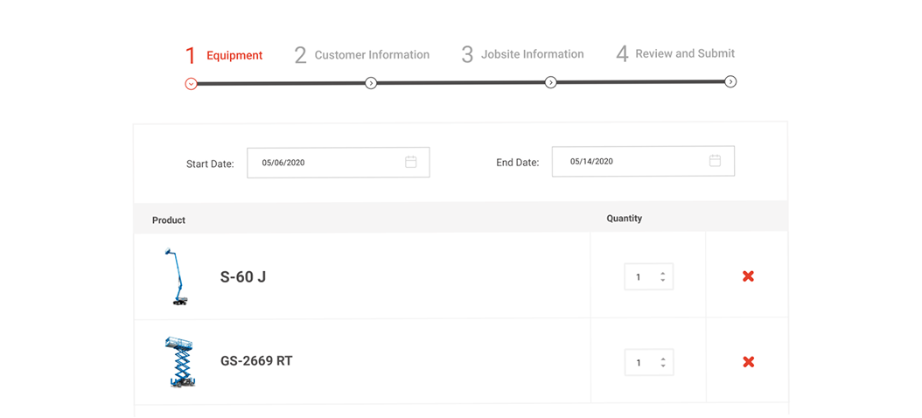Increase quantity for GS-2669 RT
This screenshot has width=922, height=418.
[663, 359]
